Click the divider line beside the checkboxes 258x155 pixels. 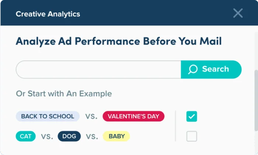point(175,126)
